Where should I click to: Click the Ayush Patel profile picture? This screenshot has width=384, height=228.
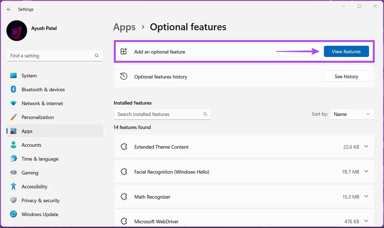pos(17,31)
